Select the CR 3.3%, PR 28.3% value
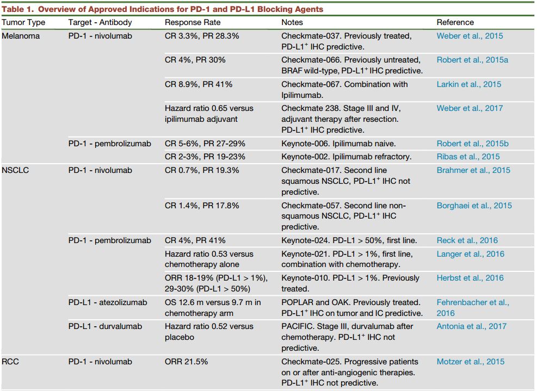The height and width of the screenshot is (391, 537). point(202,36)
